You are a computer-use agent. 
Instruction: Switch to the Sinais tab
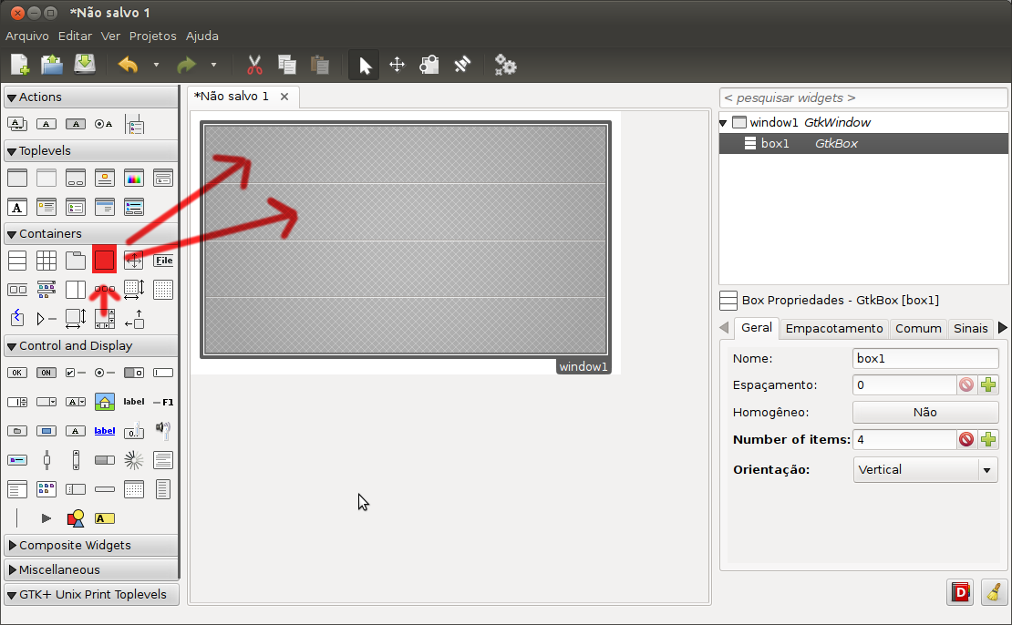click(x=970, y=328)
